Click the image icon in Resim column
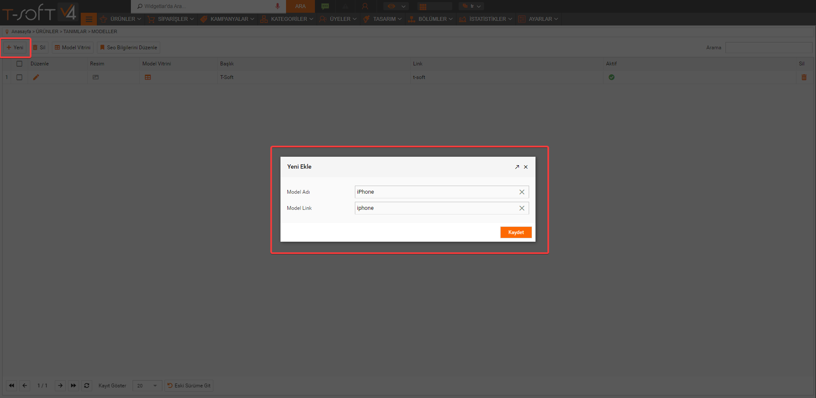This screenshot has height=398, width=816. (x=96, y=77)
